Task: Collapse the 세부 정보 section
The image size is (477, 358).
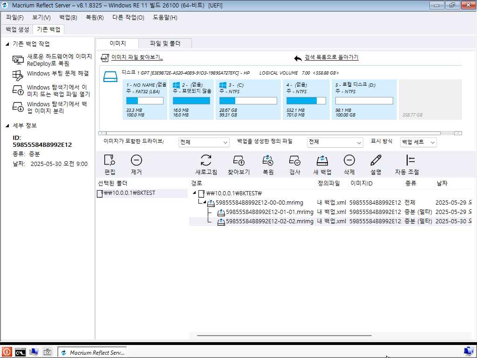Action: (7, 126)
